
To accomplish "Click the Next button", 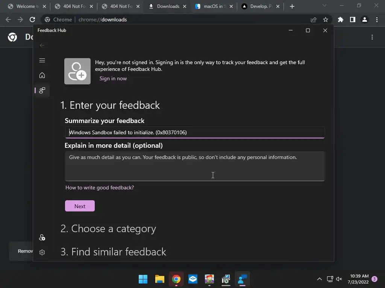I will click(x=80, y=206).
